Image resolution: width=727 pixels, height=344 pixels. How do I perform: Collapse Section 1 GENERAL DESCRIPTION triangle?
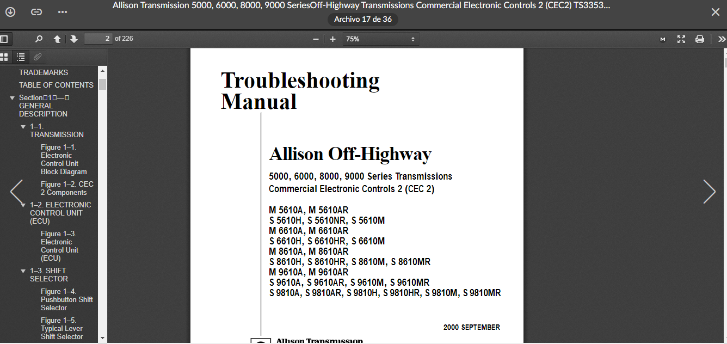point(12,98)
